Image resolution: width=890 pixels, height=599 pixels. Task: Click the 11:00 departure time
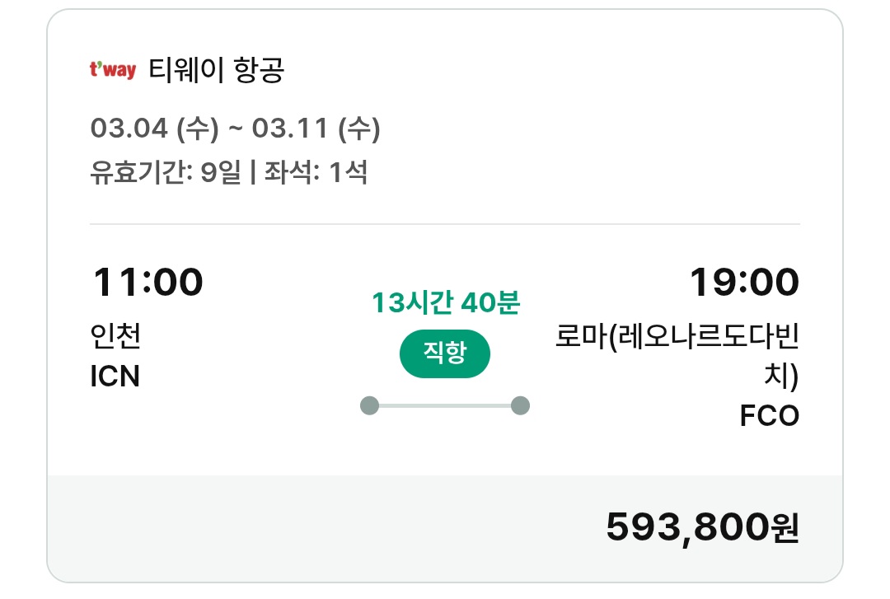pyautogui.click(x=148, y=283)
